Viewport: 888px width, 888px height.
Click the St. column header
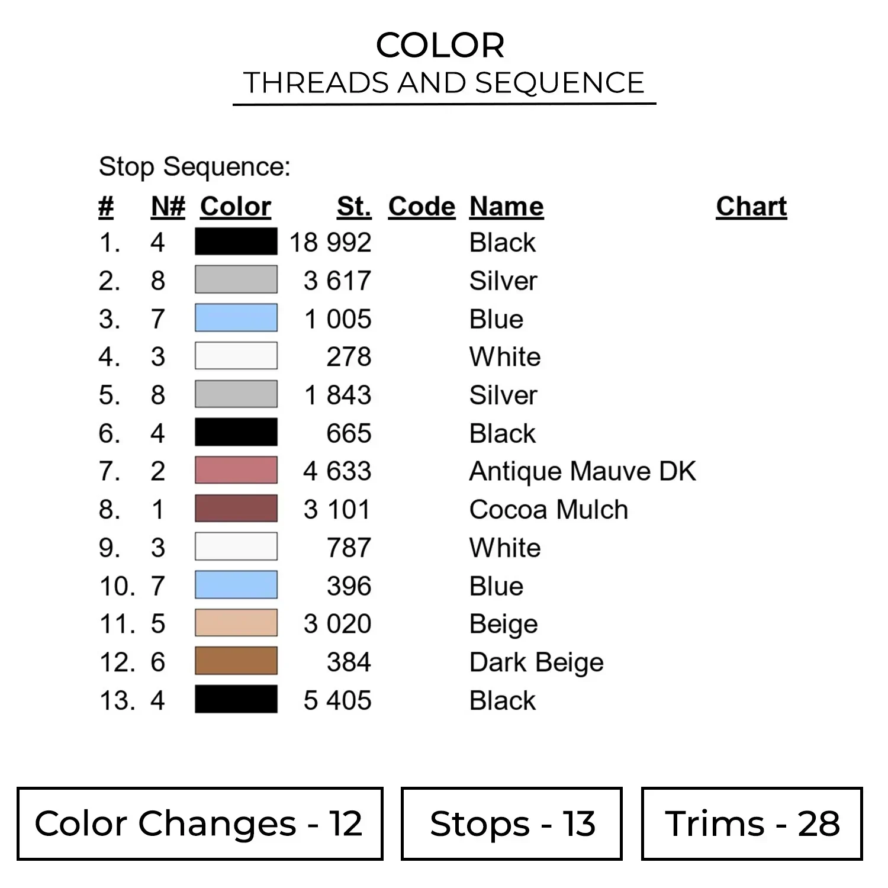click(354, 207)
